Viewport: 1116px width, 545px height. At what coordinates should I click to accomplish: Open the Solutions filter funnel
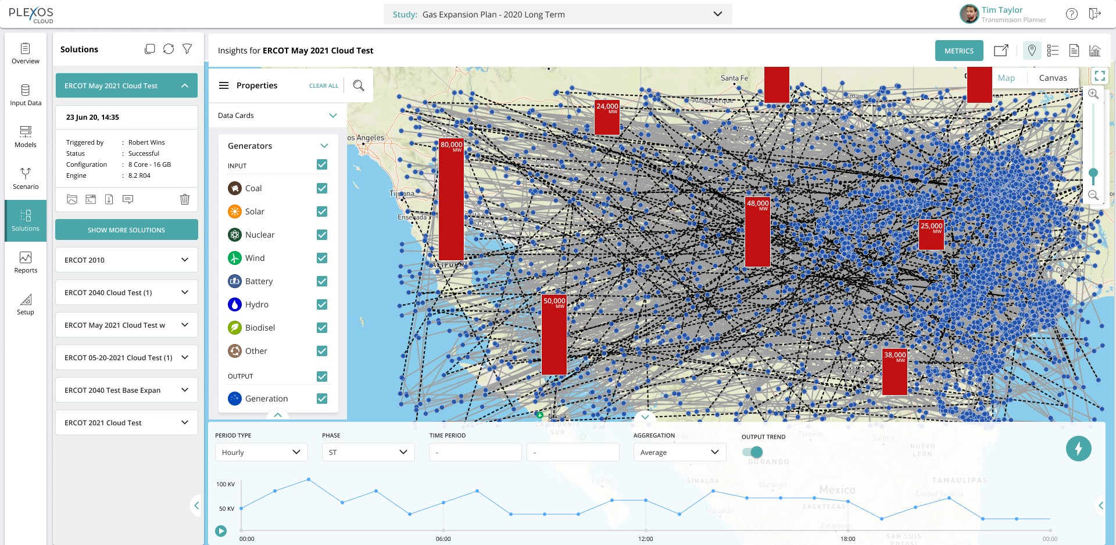(x=187, y=49)
